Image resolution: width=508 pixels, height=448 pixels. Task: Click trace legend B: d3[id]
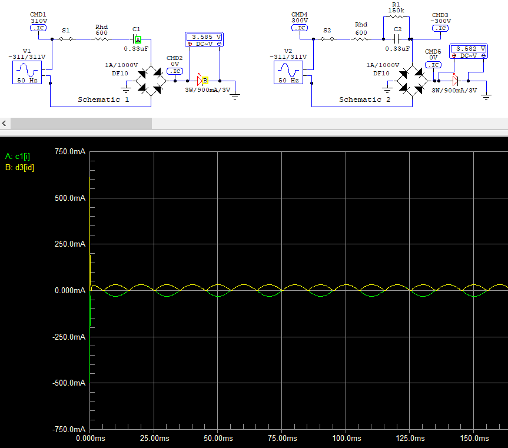[20, 167]
